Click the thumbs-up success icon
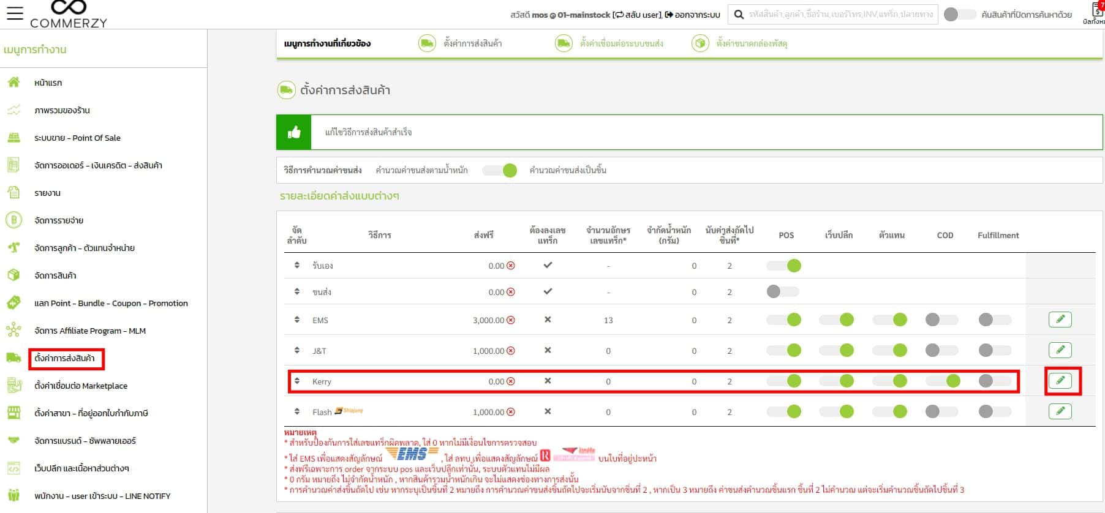The width and height of the screenshot is (1105, 513). [x=294, y=132]
